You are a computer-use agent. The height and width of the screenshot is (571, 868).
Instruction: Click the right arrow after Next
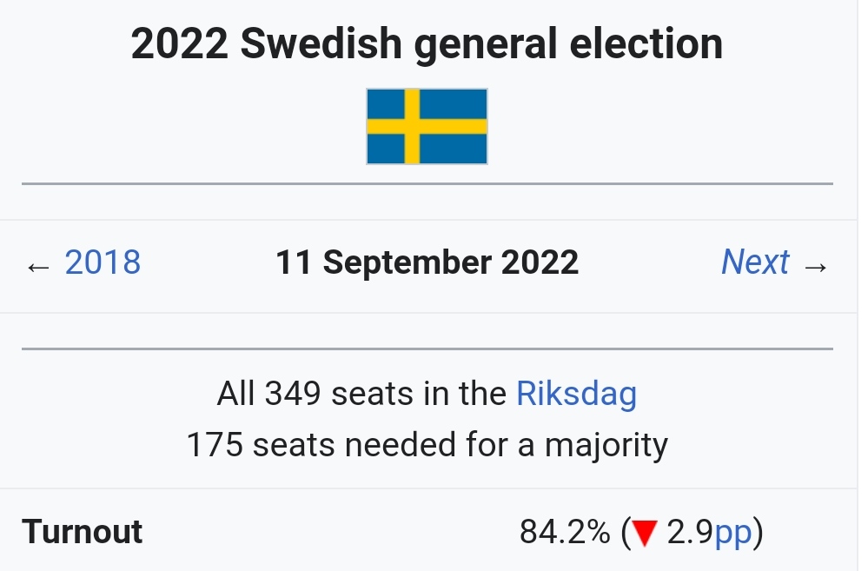click(815, 265)
